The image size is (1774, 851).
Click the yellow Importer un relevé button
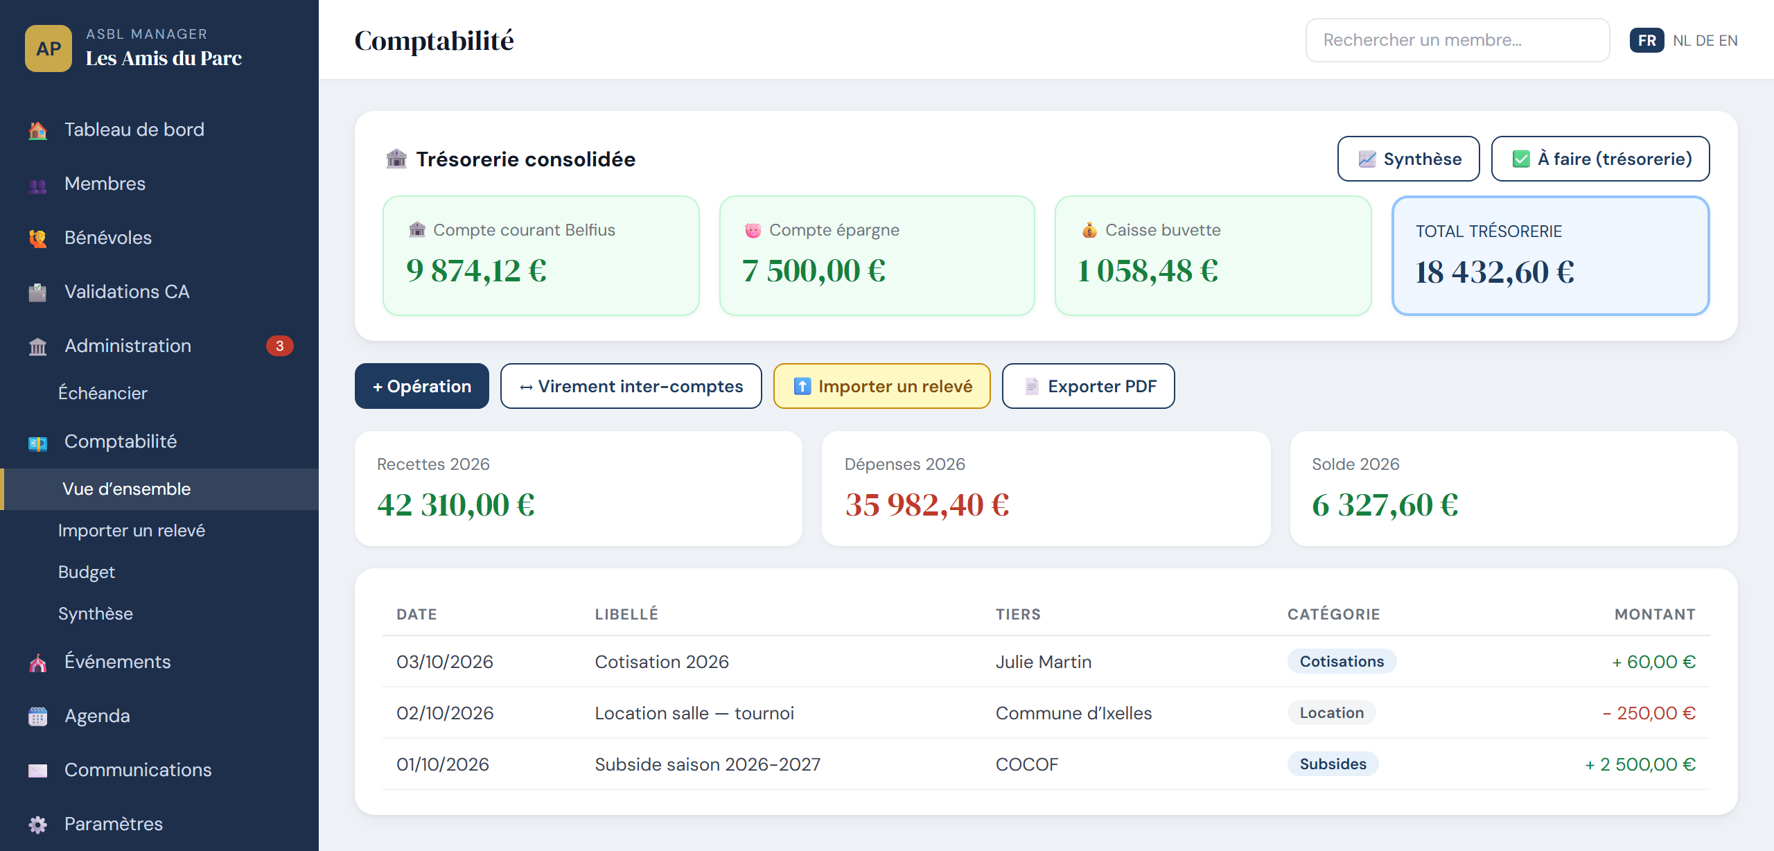click(882, 386)
